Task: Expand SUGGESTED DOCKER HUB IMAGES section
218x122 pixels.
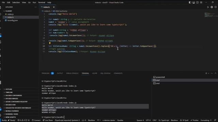Action: 21,108
